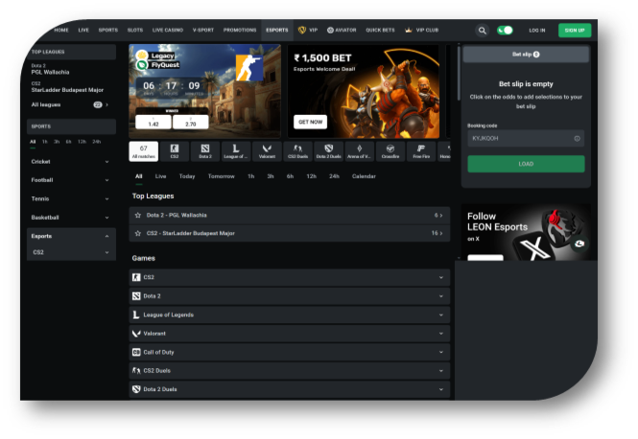Click the green LOAD button
The image size is (638, 439).
click(x=526, y=164)
